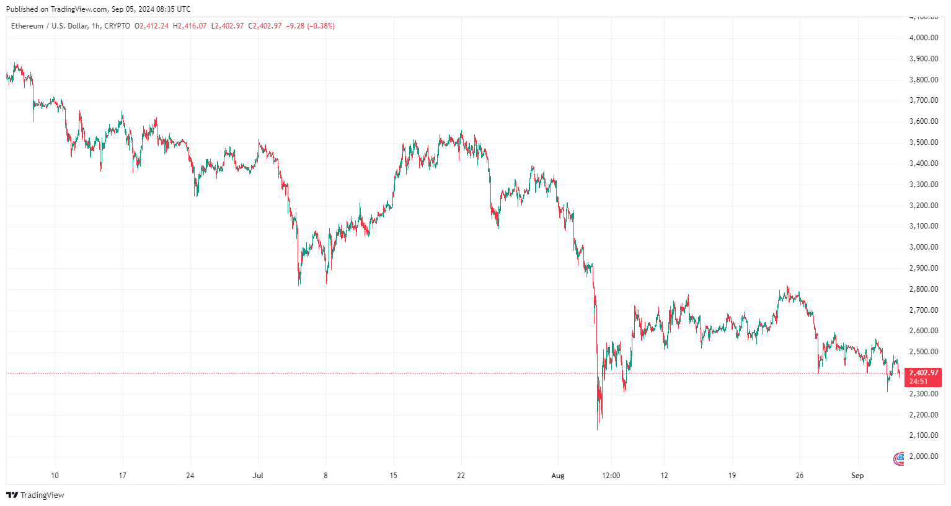Click the 2,000.00 price axis label
Screen dimensions: 951x506
[x=924, y=456]
